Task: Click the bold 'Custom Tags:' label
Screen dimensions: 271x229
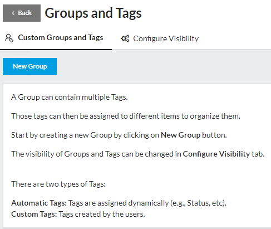Action: pyautogui.click(x=34, y=214)
